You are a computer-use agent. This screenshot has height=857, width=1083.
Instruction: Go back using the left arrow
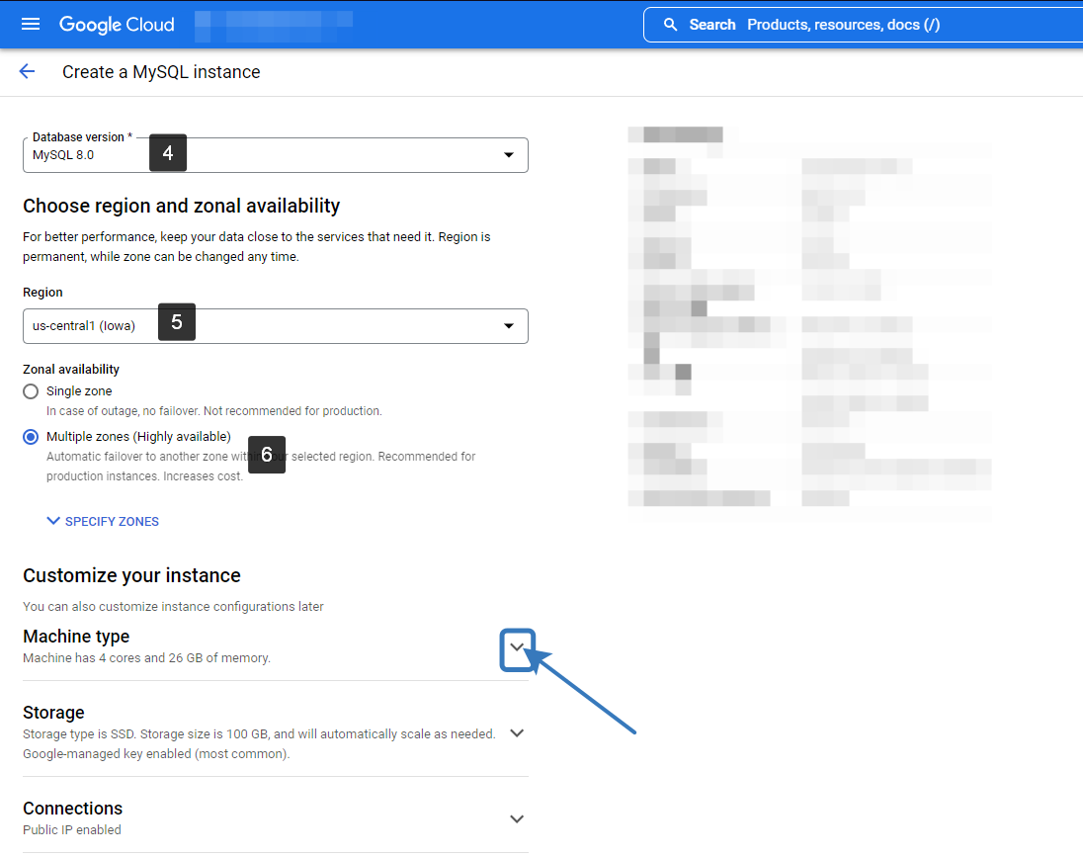point(27,71)
